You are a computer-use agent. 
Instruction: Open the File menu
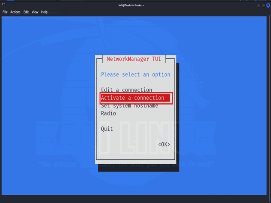[x=5, y=12]
